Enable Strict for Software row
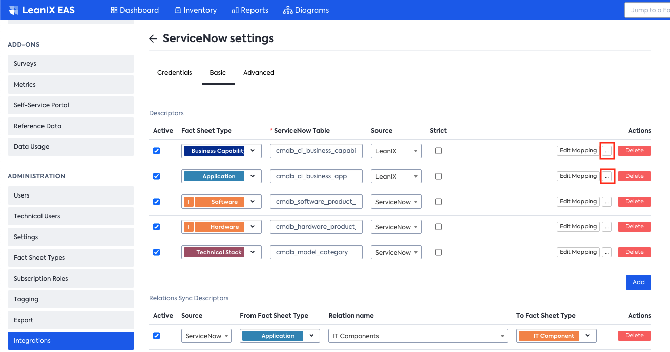The height and width of the screenshot is (352, 670). 438,202
